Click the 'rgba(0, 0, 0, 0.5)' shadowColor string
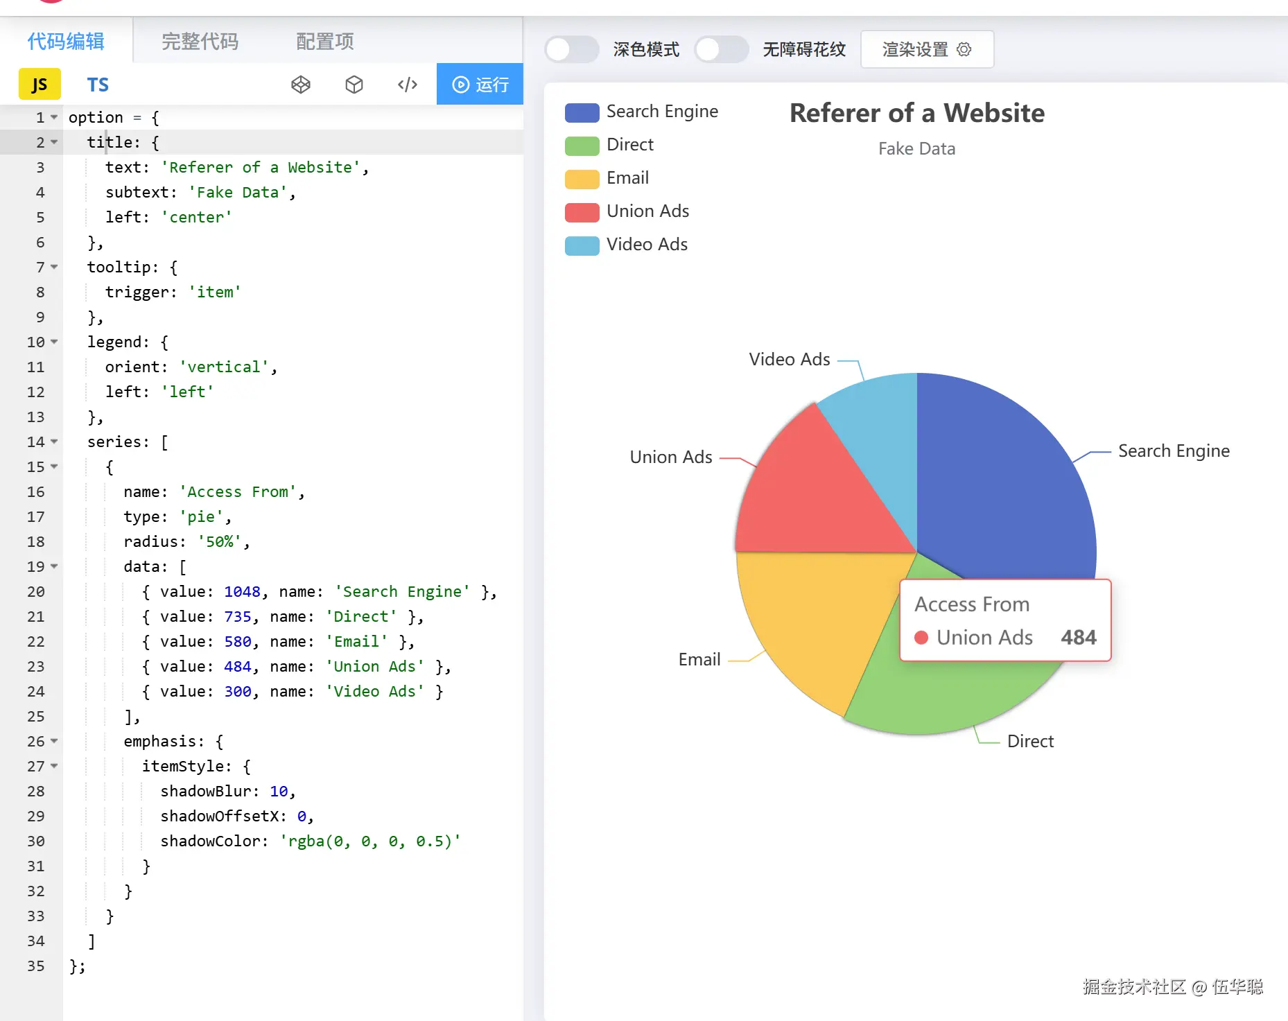 tap(370, 841)
